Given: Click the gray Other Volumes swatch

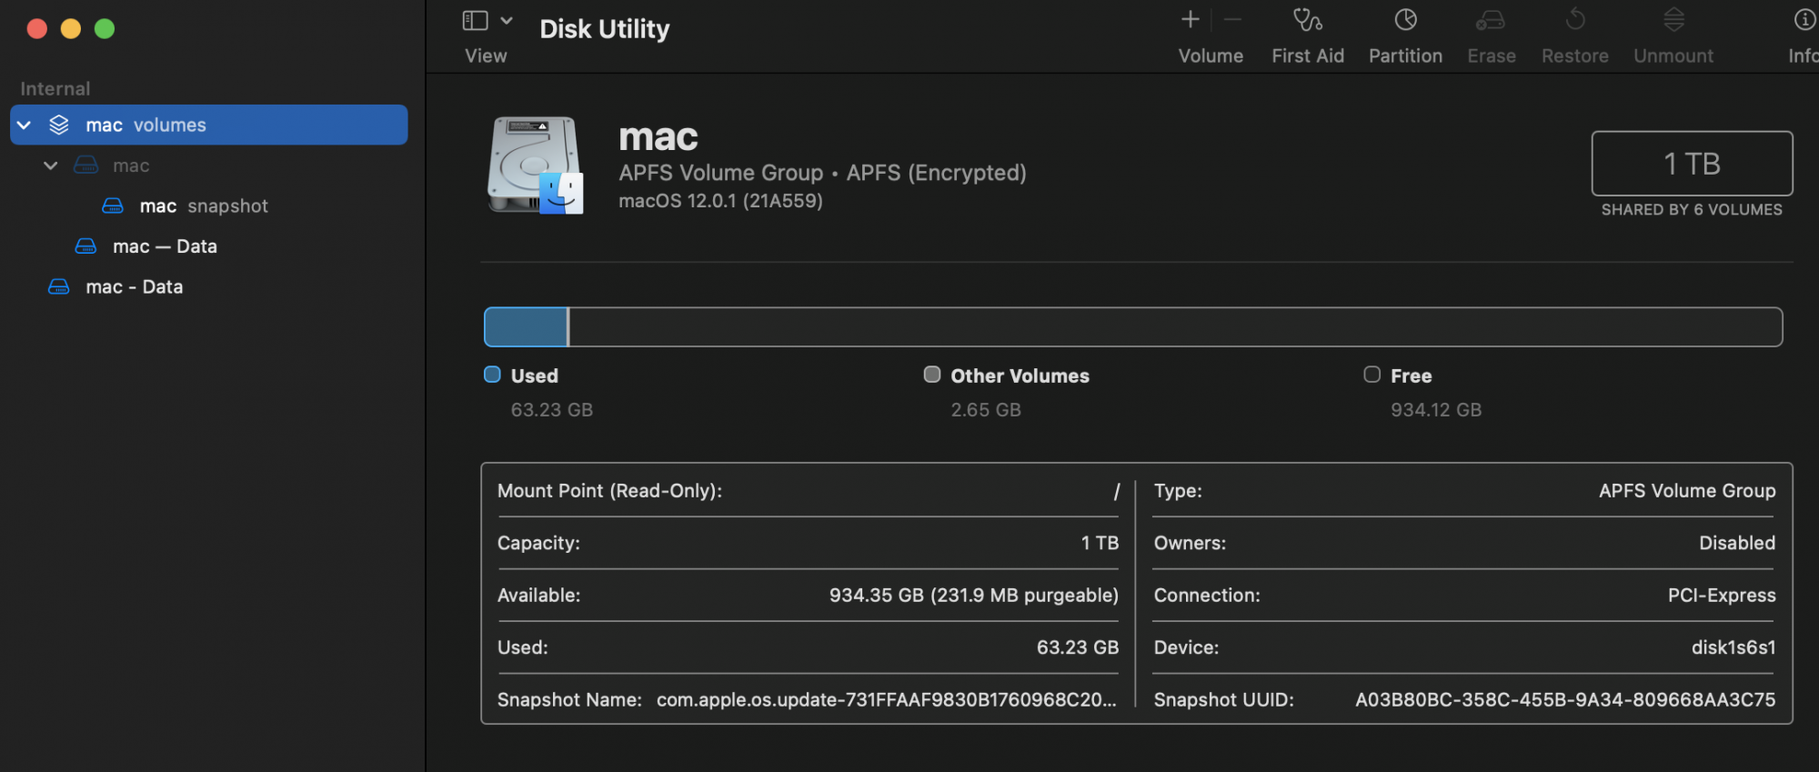Looking at the screenshot, I should coord(932,375).
